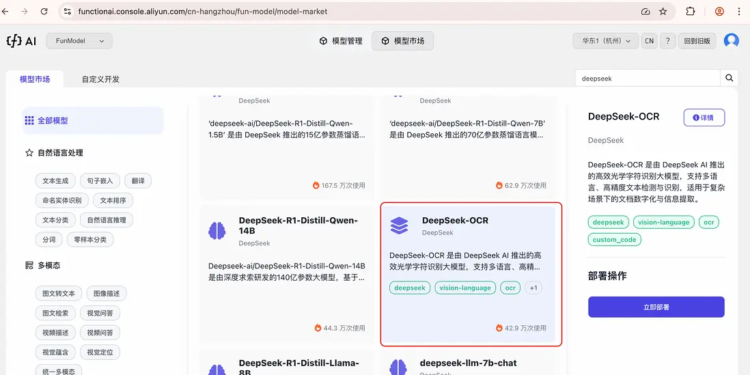The height and width of the screenshot is (375, 750).
Task: Click the {f} AI logo
Action: click(21, 41)
